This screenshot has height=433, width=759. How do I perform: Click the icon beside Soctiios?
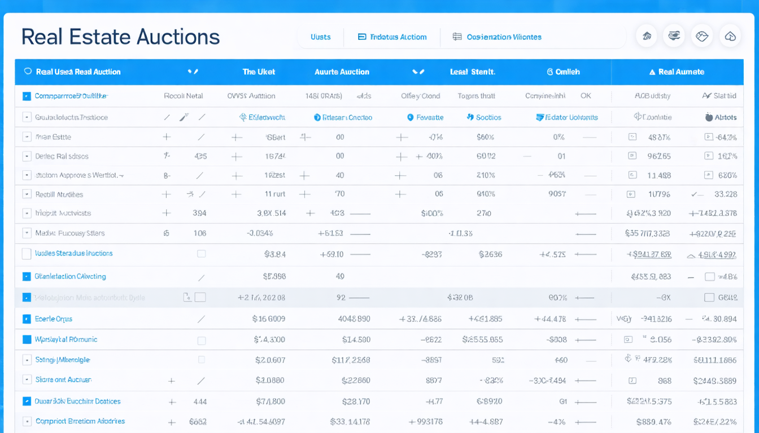(470, 117)
